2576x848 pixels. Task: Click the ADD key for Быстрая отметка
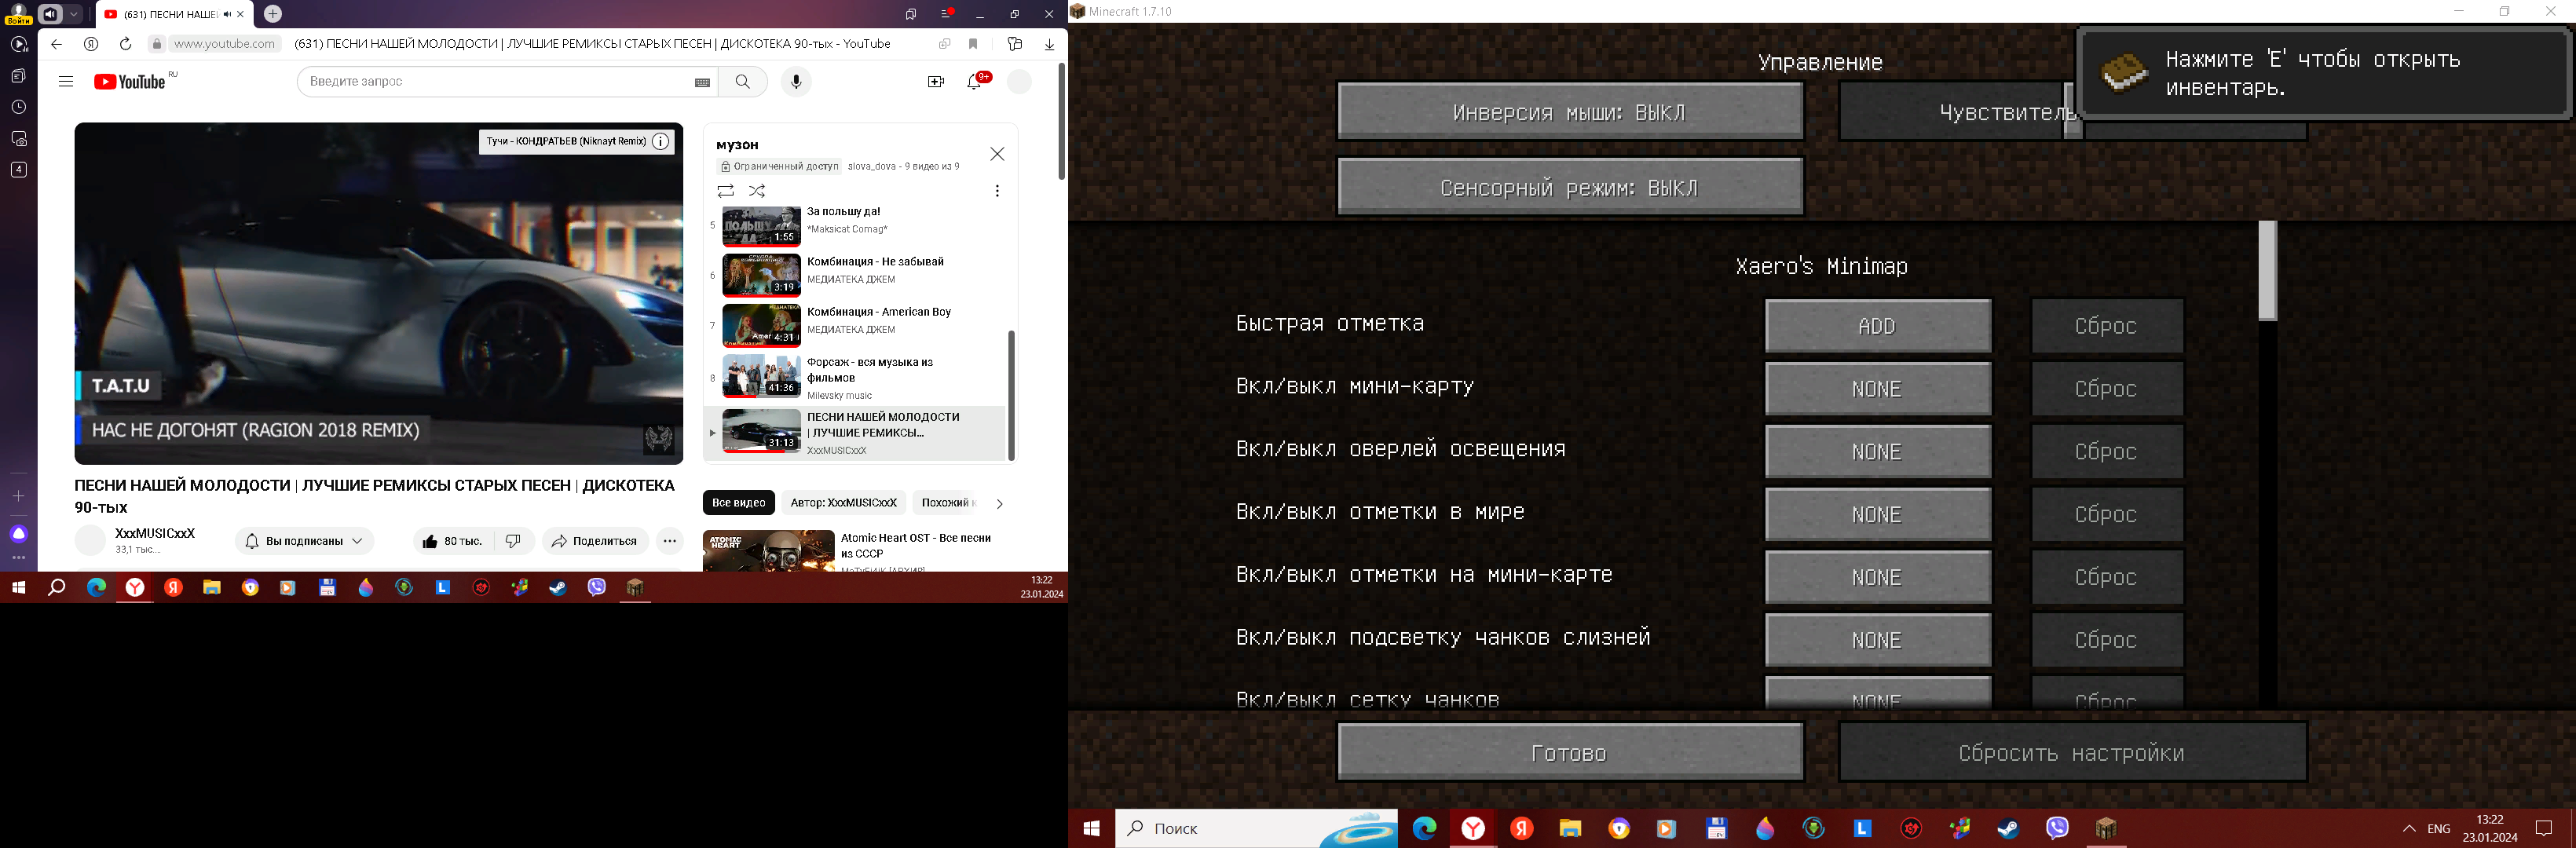click(1878, 326)
